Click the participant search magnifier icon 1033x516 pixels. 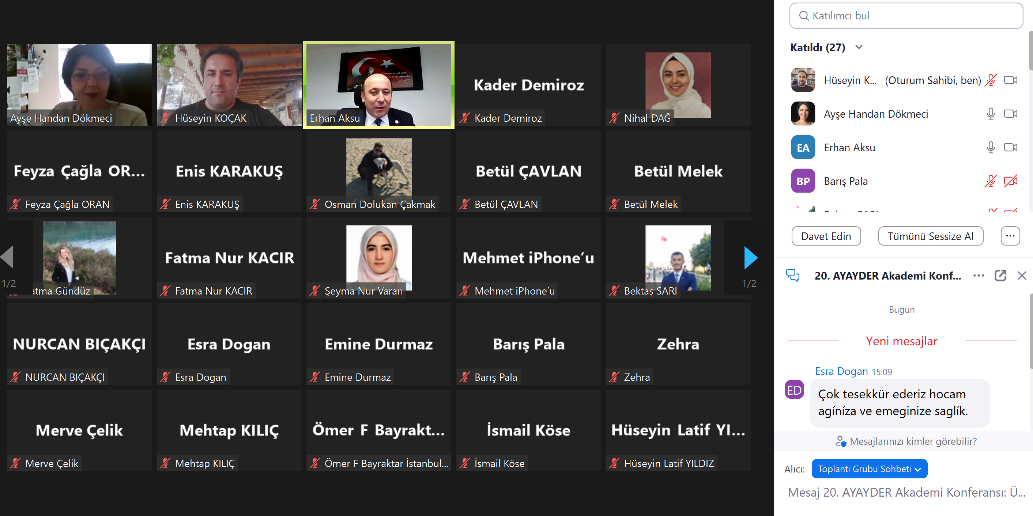(x=804, y=16)
